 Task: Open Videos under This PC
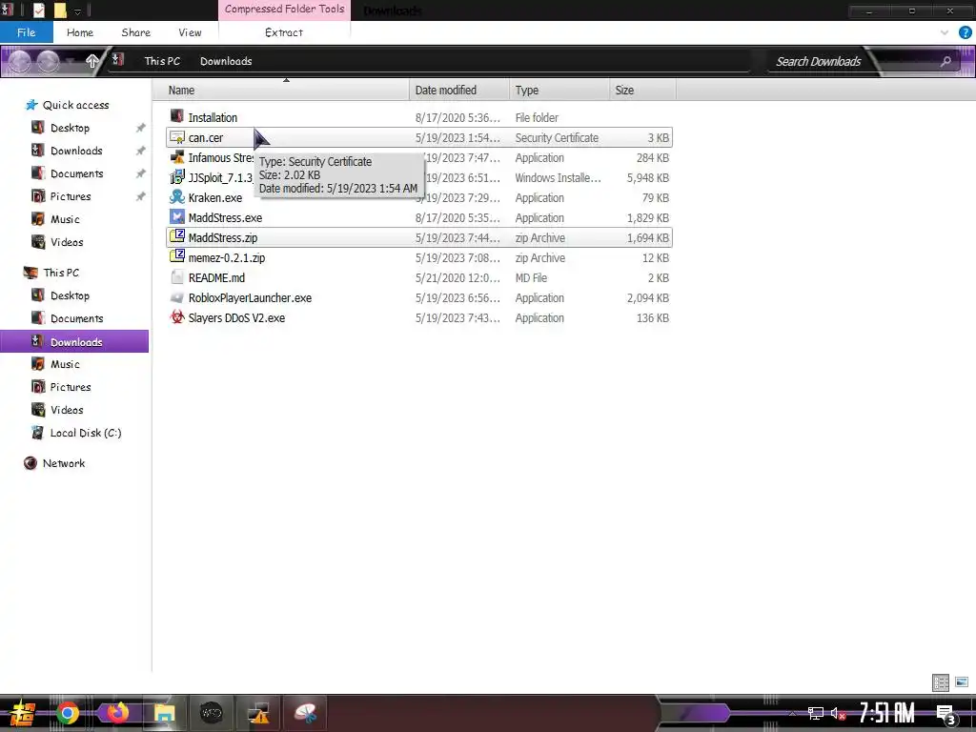click(x=67, y=410)
